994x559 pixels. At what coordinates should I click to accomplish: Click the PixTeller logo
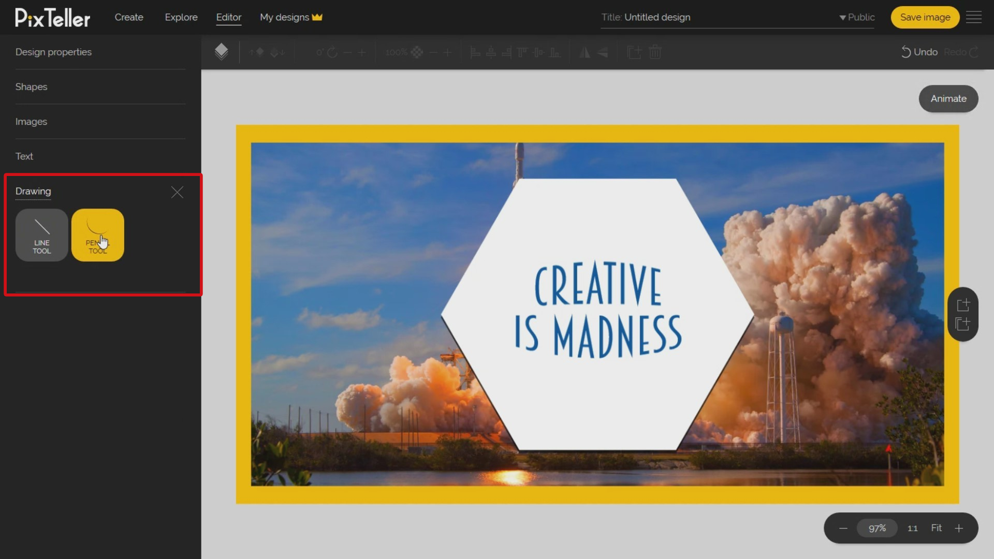click(53, 18)
